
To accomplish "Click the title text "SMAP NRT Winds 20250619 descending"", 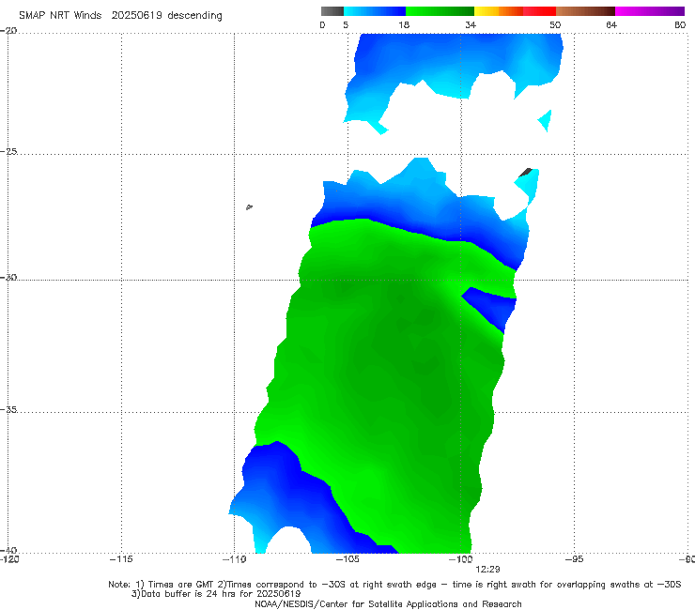I will pyautogui.click(x=120, y=15).
